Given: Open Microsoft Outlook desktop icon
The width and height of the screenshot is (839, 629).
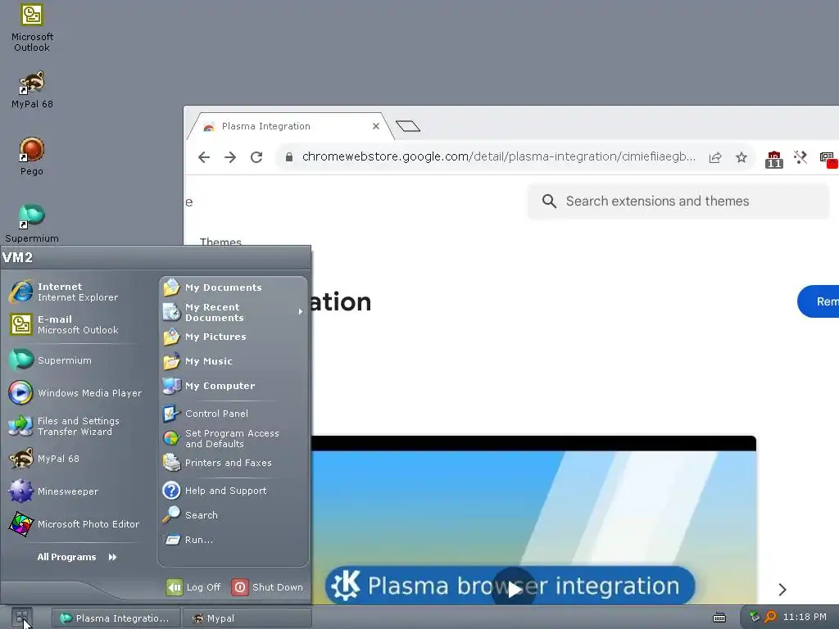Looking at the screenshot, I should 32,28.
